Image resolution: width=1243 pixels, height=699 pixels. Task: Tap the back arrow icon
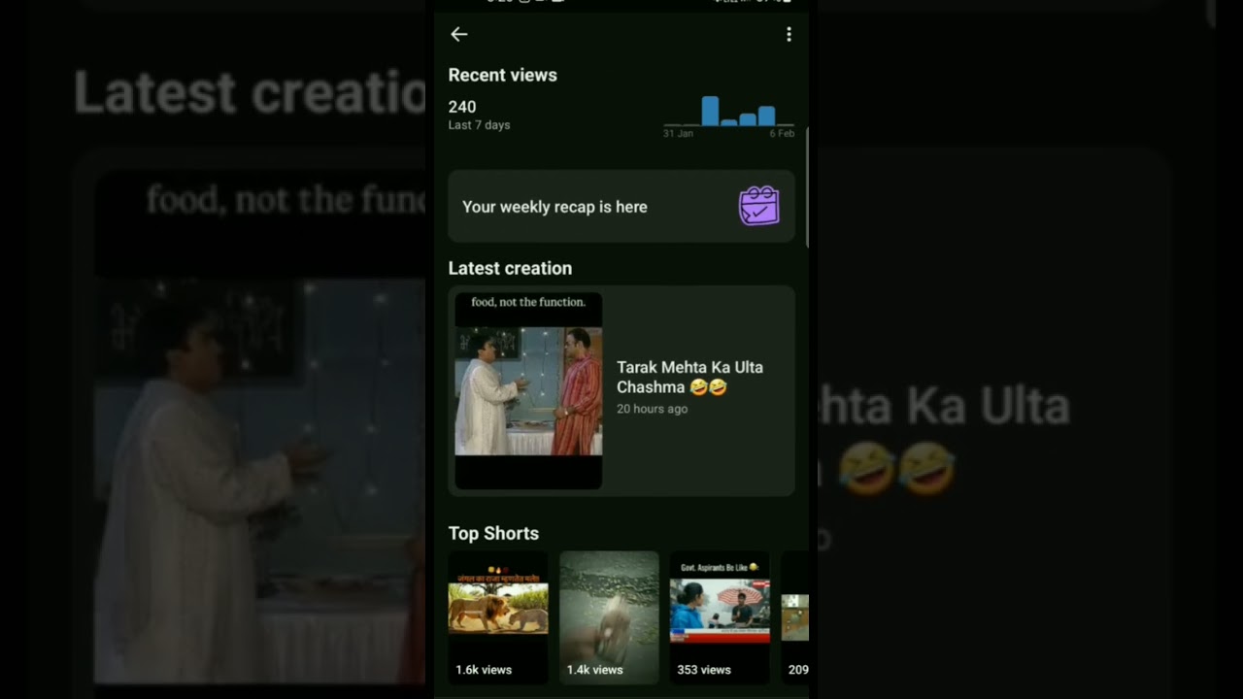click(459, 35)
